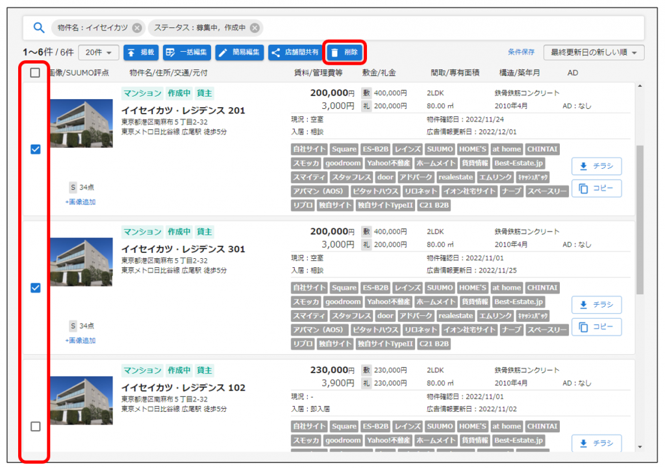Click the レインズ tag on レジデンス 201
Viewport: 665px width, 469px height.
click(407, 149)
